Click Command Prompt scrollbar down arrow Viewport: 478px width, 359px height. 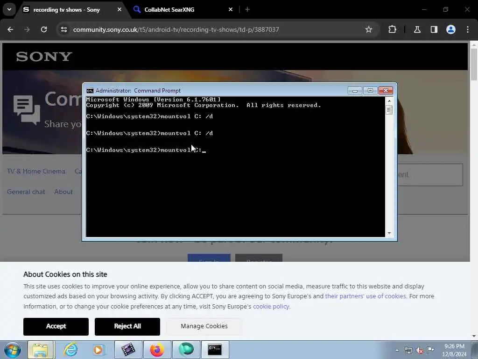coord(389,233)
